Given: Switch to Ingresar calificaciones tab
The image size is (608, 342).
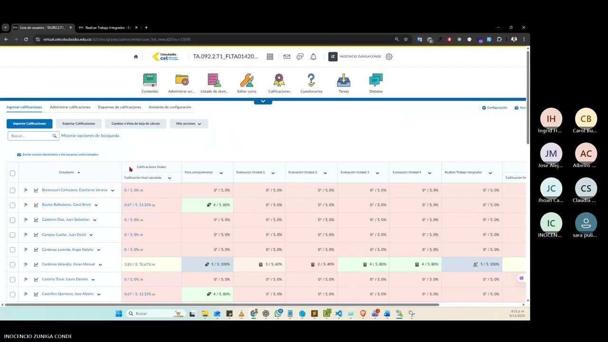Looking at the screenshot, I should (24, 107).
